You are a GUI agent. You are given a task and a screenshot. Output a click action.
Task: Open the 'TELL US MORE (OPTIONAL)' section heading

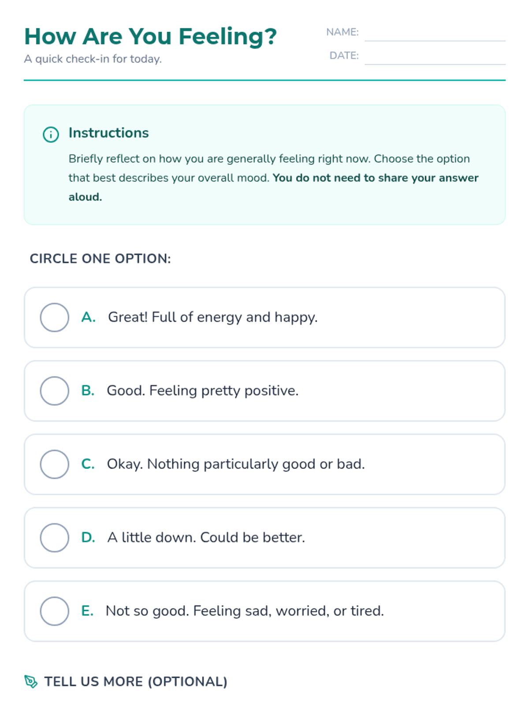pyautogui.click(x=136, y=682)
